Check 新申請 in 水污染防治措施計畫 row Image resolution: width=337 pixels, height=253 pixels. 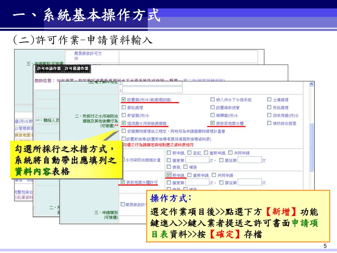coord(169,153)
